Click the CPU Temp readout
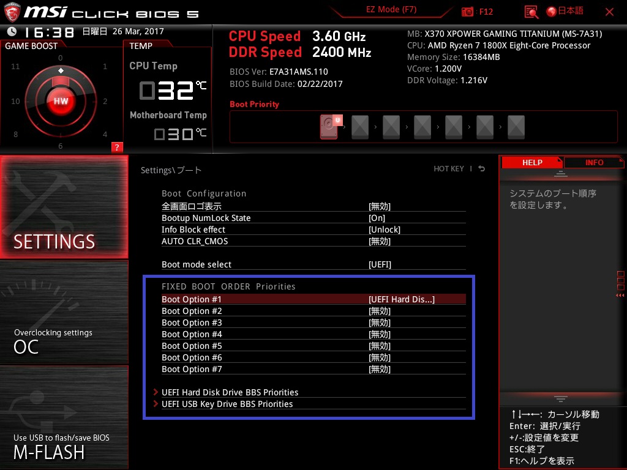Viewport: 627px width, 470px height. coord(173,91)
